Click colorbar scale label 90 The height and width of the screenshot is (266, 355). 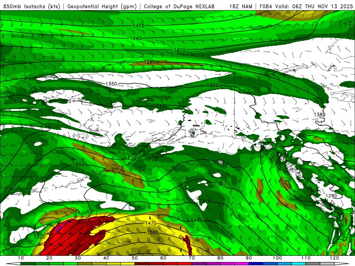click(249, 258)
